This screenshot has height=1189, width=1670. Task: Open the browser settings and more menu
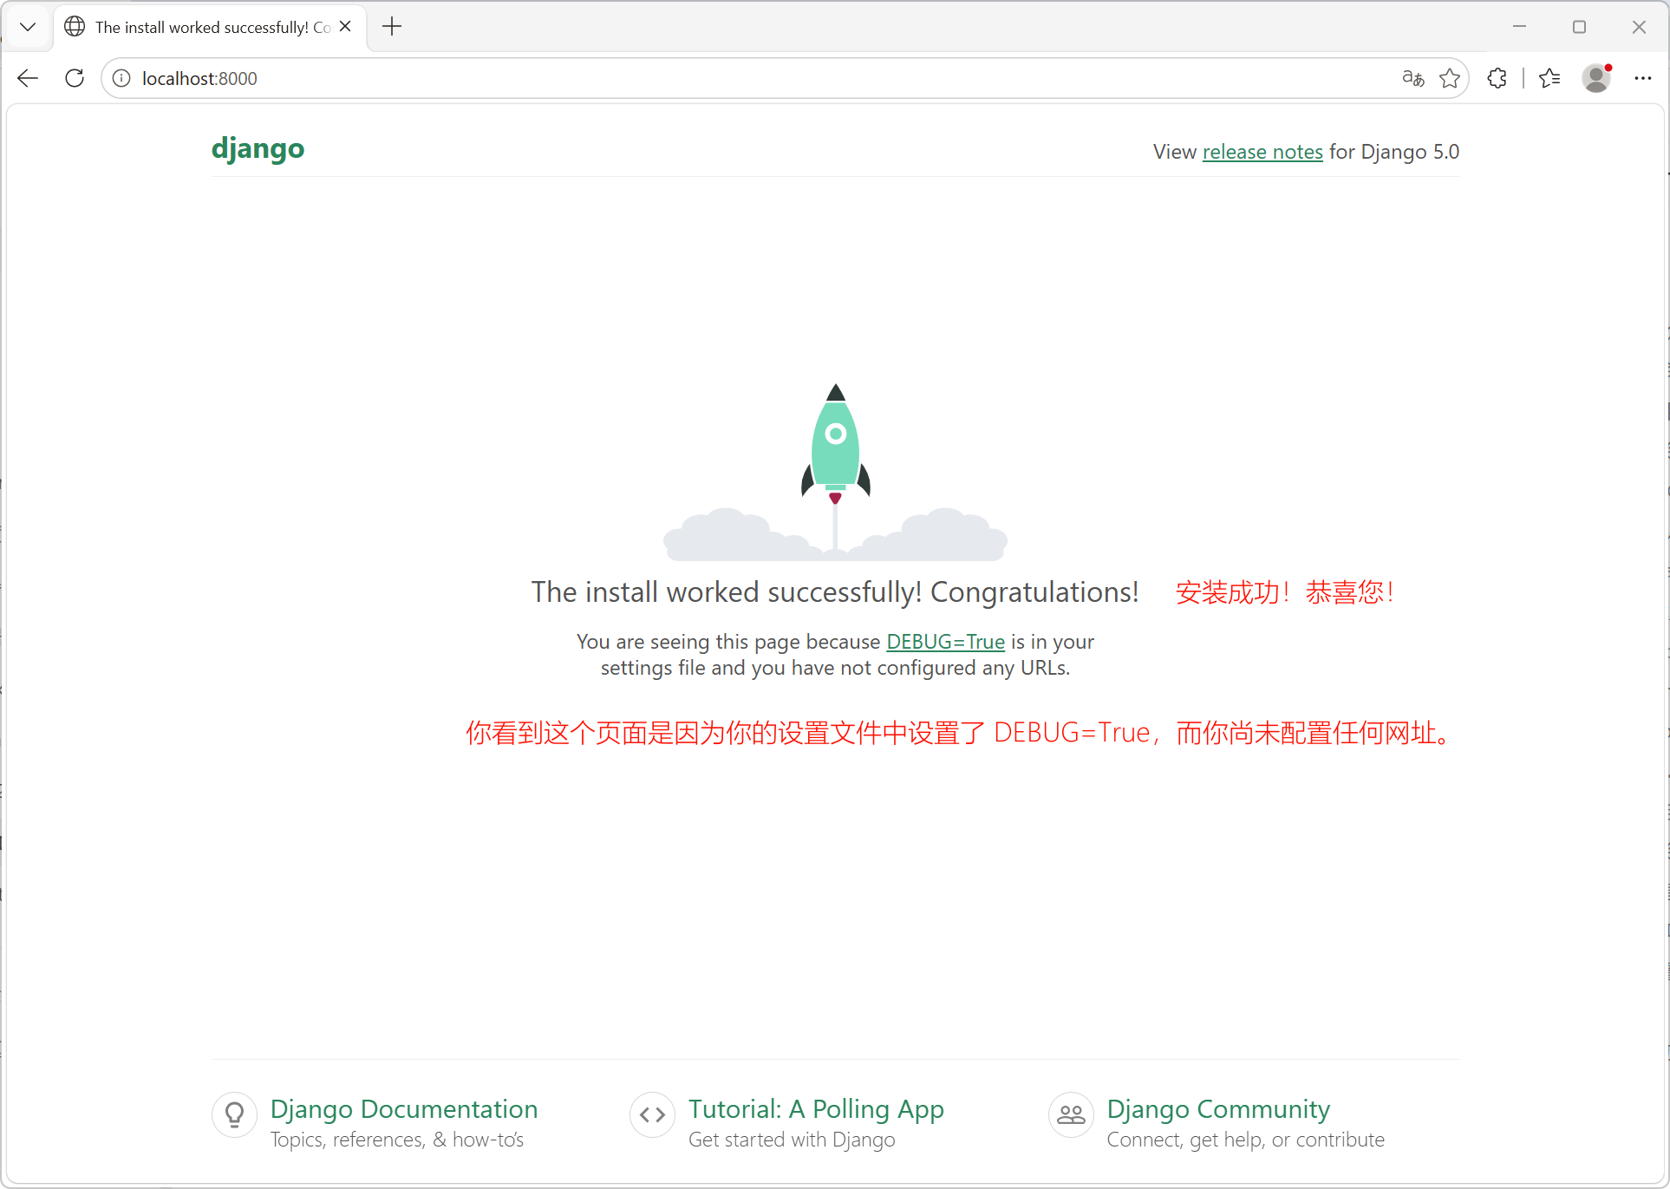(x=1643, y=78)
